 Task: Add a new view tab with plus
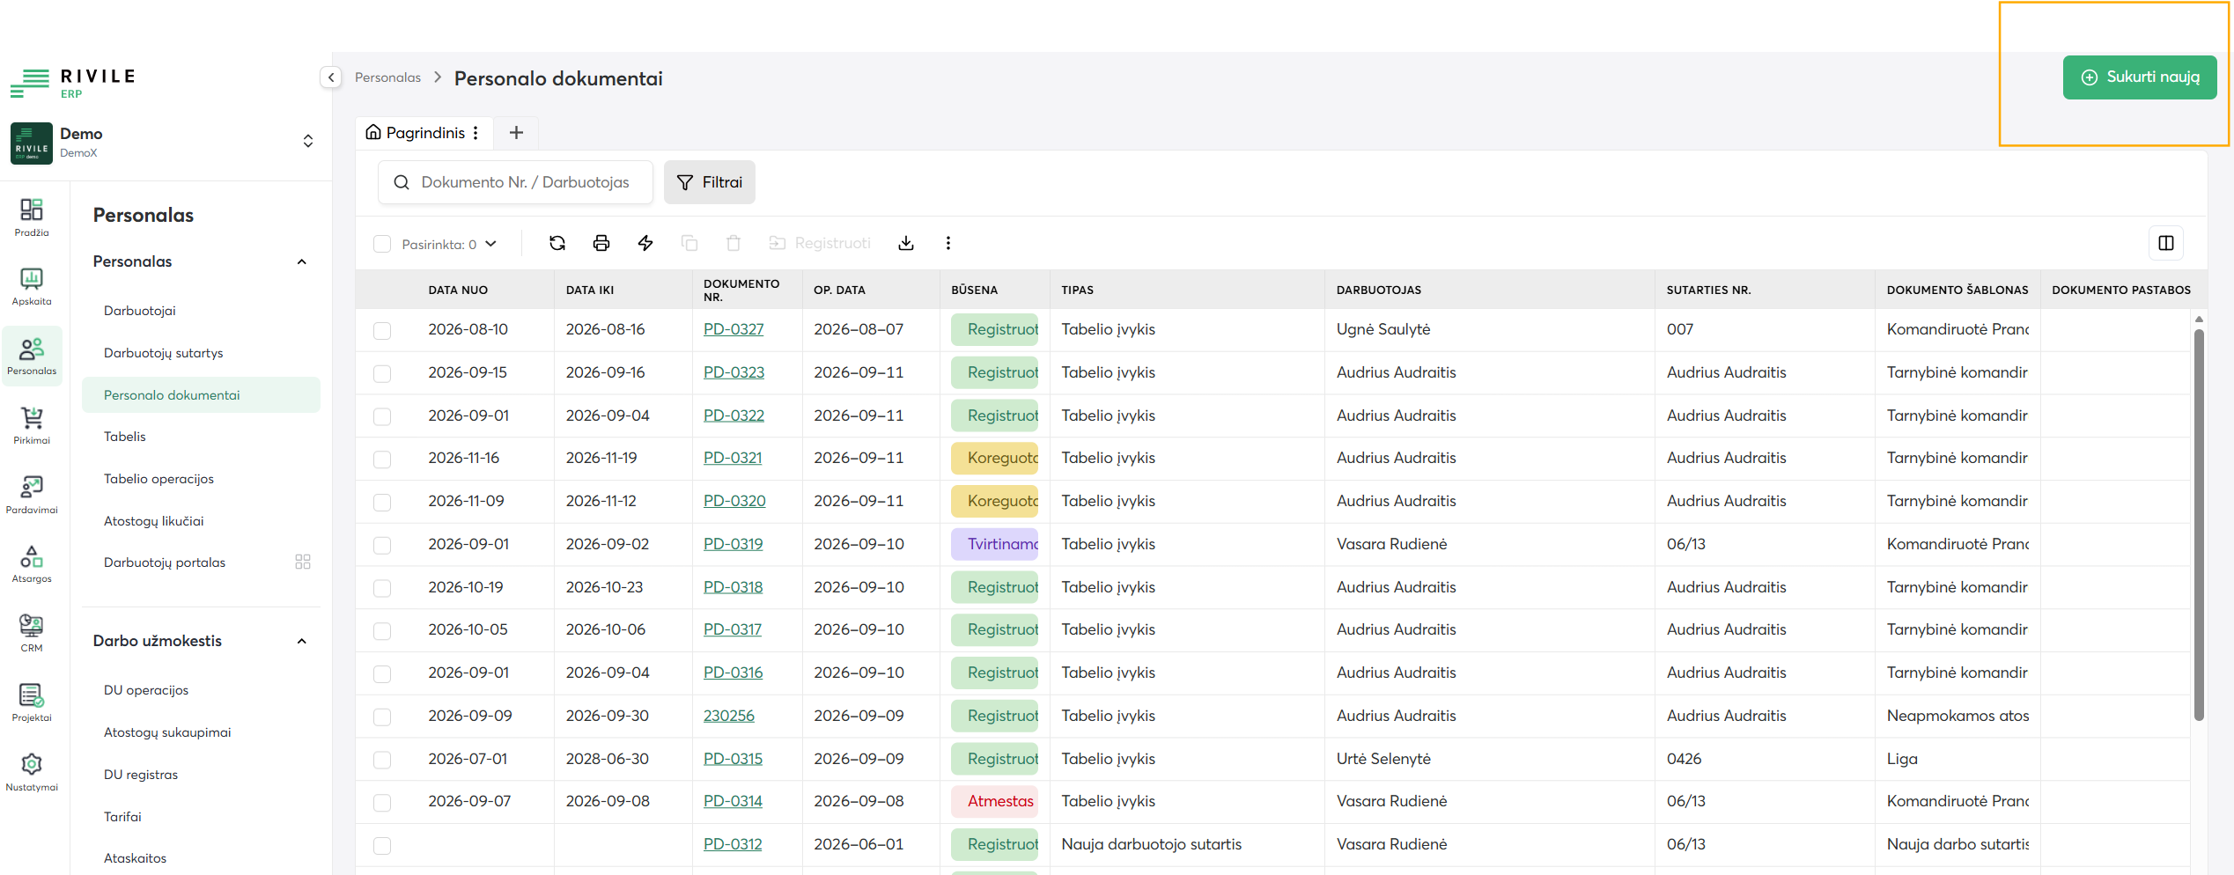pyautogui.click(x=517, y=133)
